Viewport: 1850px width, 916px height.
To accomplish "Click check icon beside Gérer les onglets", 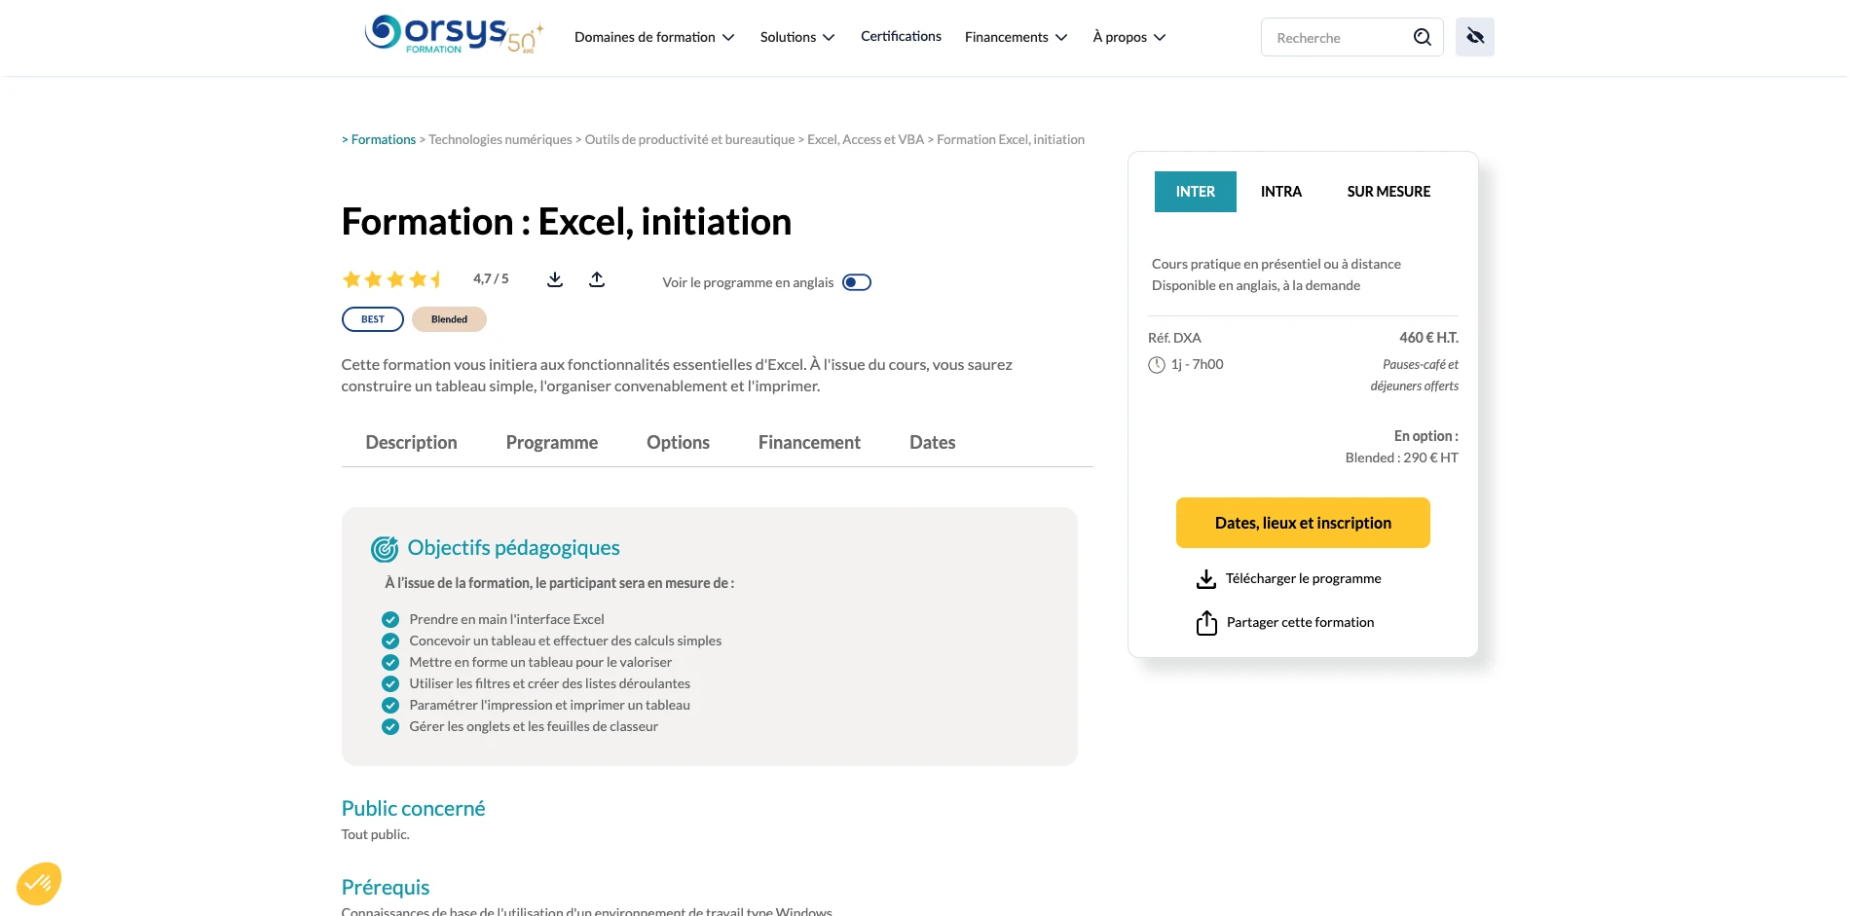I will point(390,727).
